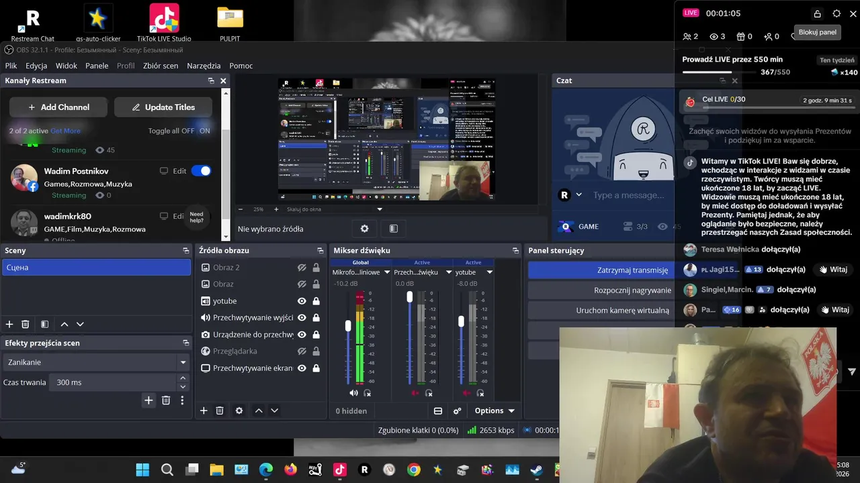The image size is (860, 483).
Task: Open Firefox from the taskbar
Action: click(290, 470)
